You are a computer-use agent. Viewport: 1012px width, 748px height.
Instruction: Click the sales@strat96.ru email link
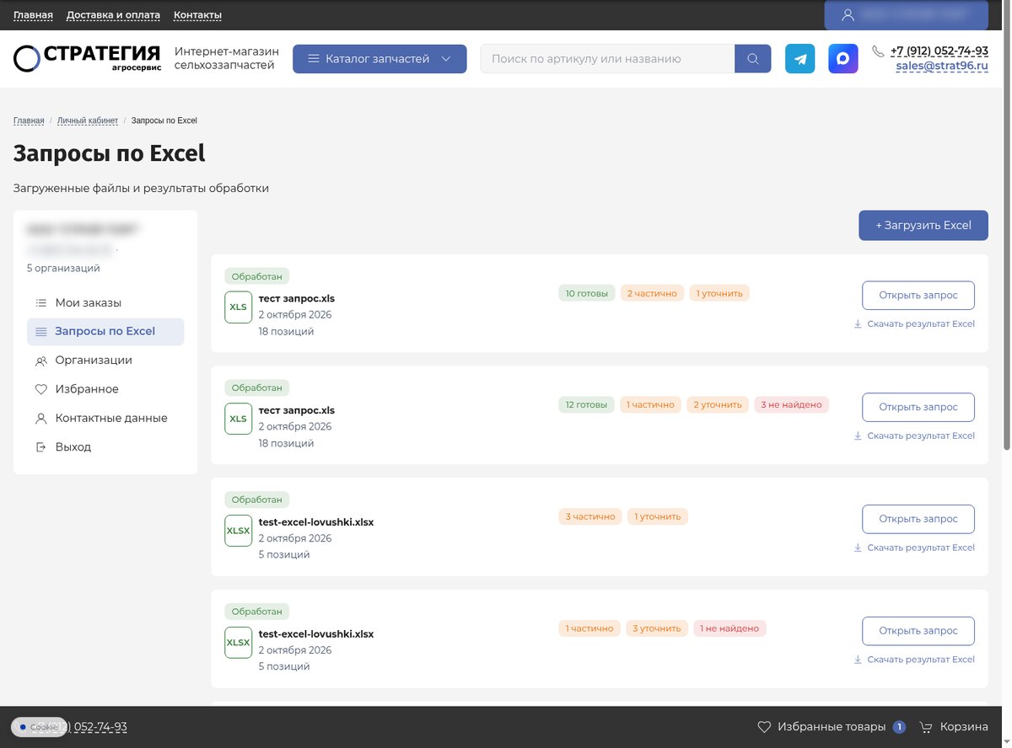click(x=942, y=66)
